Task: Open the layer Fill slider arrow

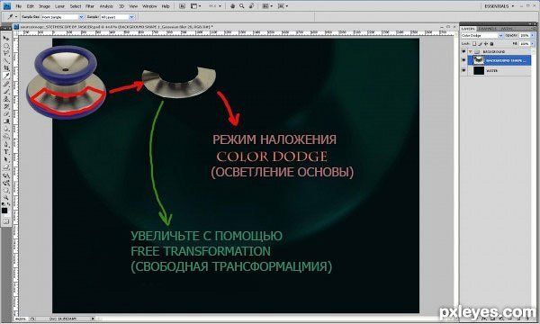Action: point(532,44)
